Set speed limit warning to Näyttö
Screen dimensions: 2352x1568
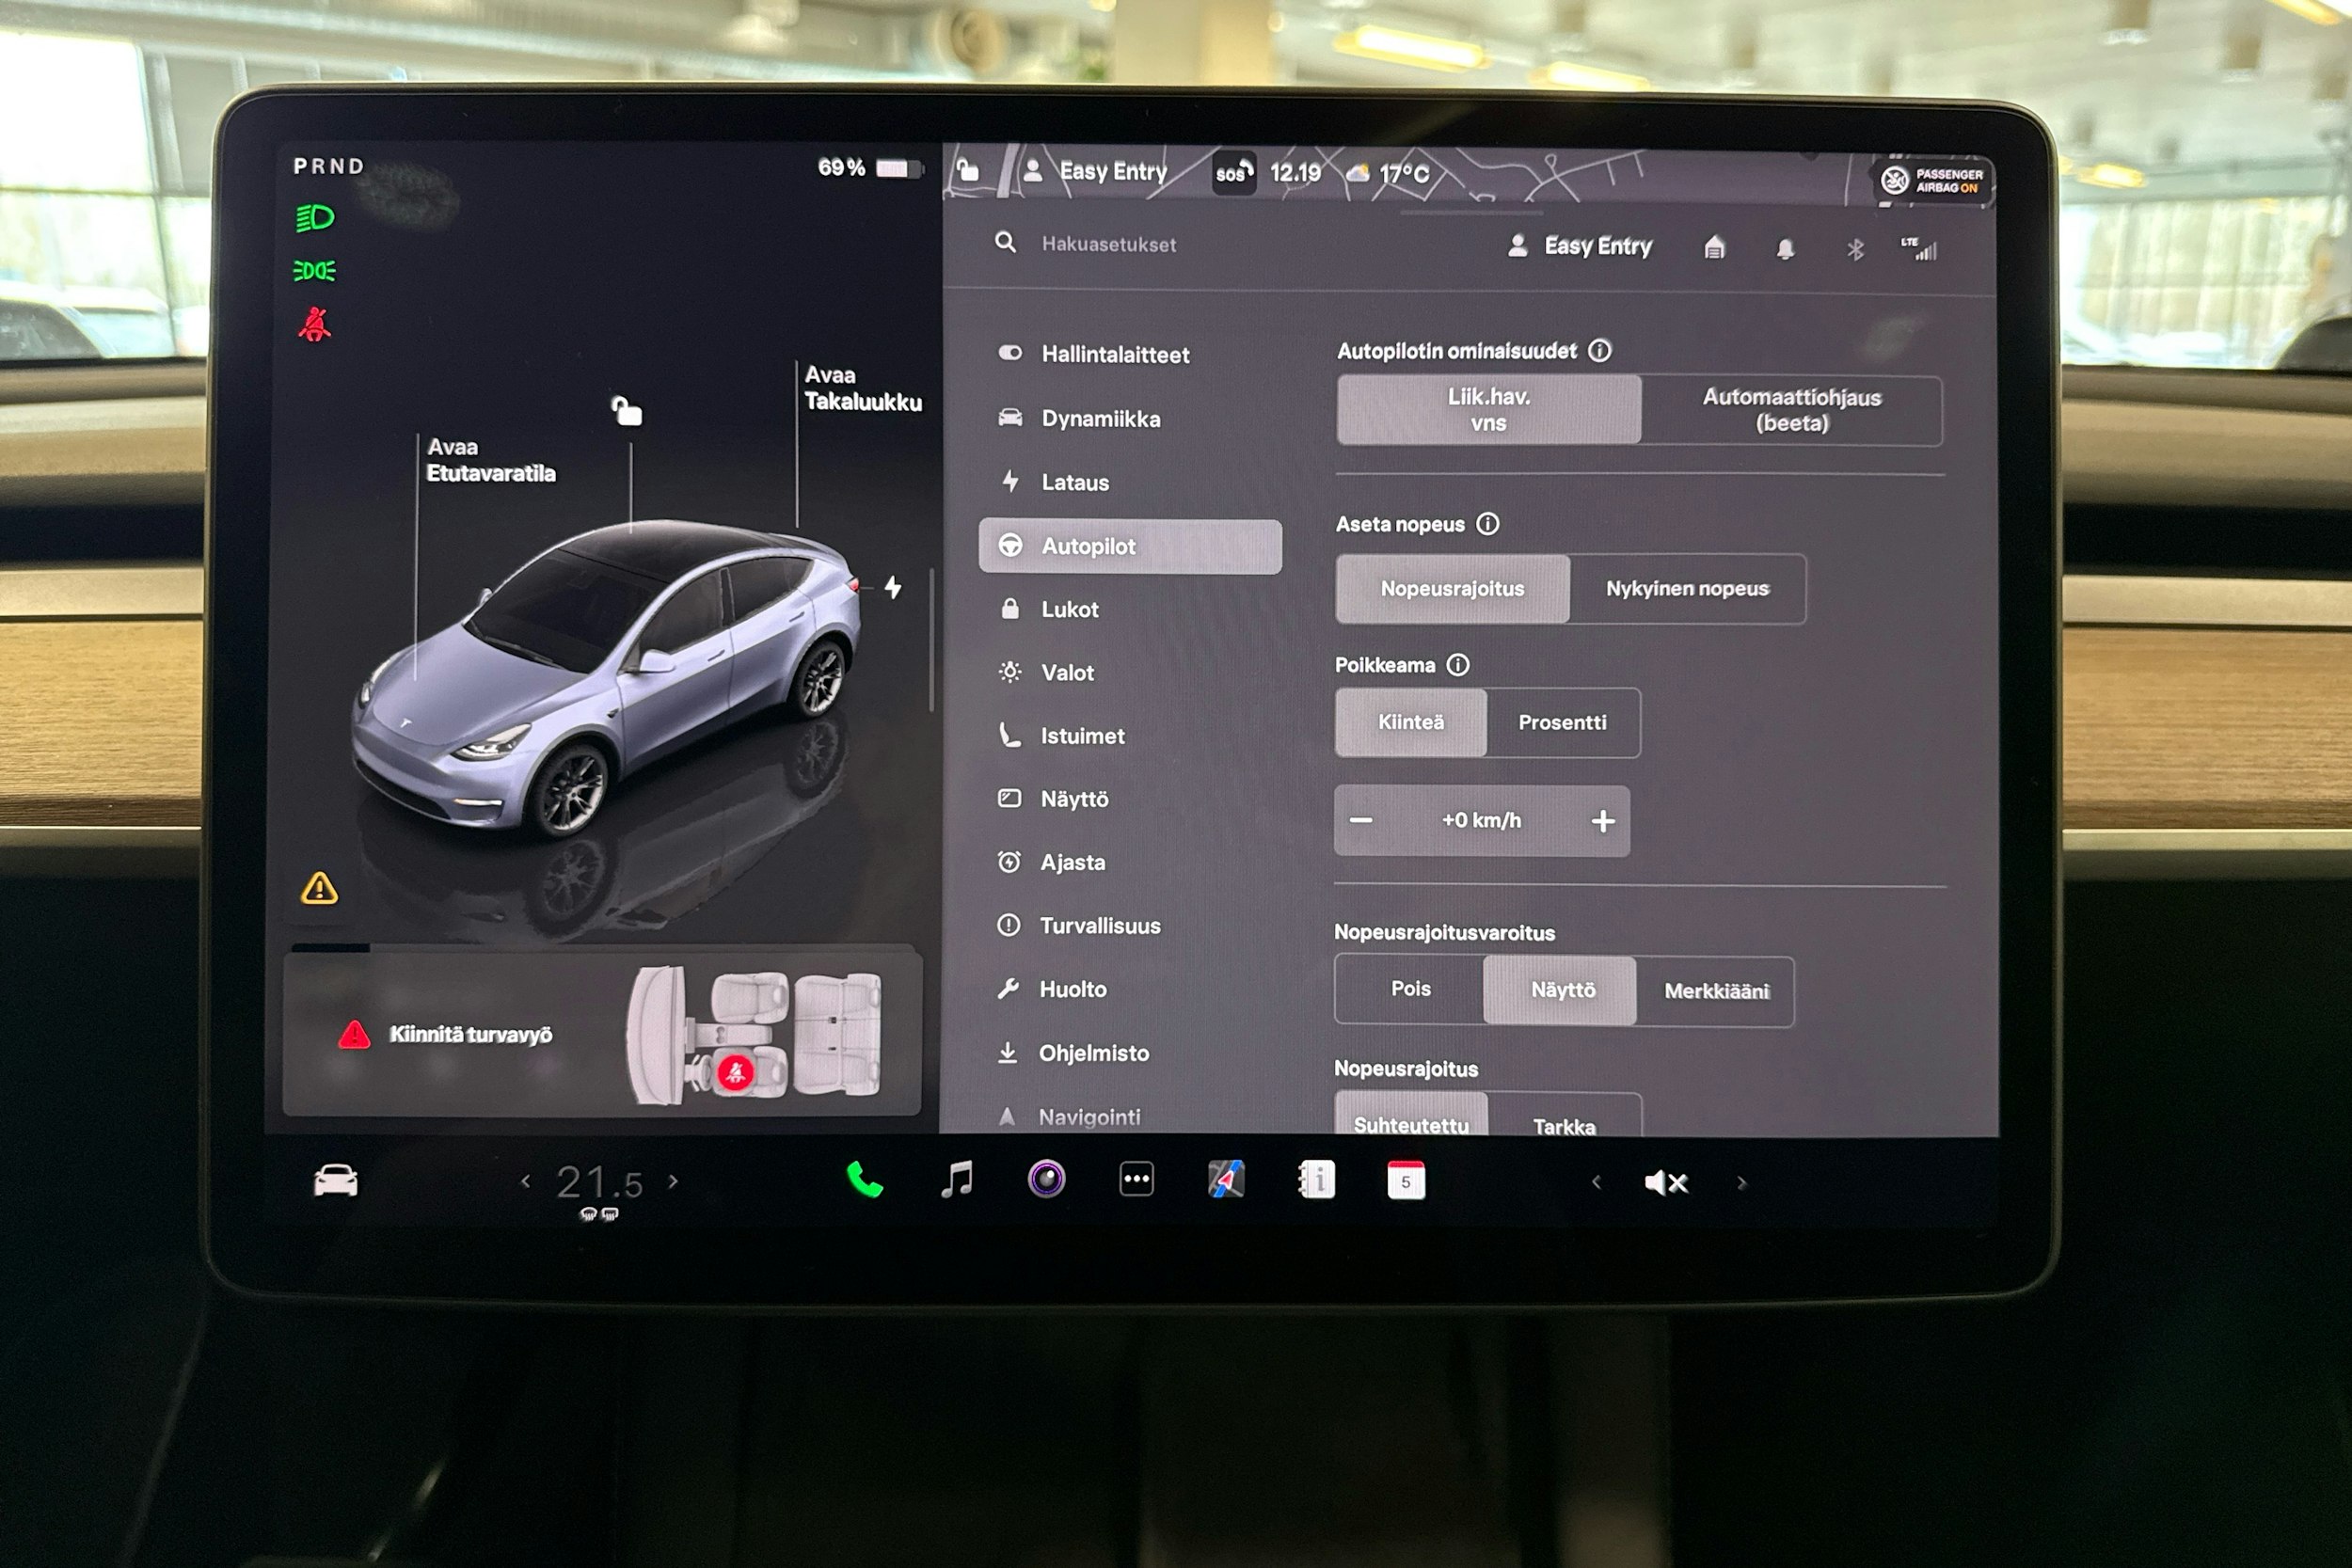pyautogui.click(x=1562, y=990)
